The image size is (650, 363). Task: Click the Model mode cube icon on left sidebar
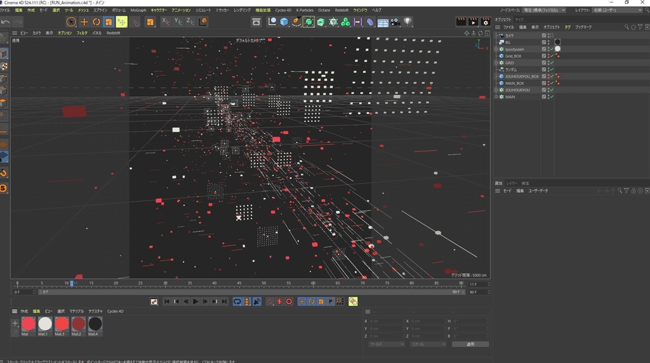4,53
